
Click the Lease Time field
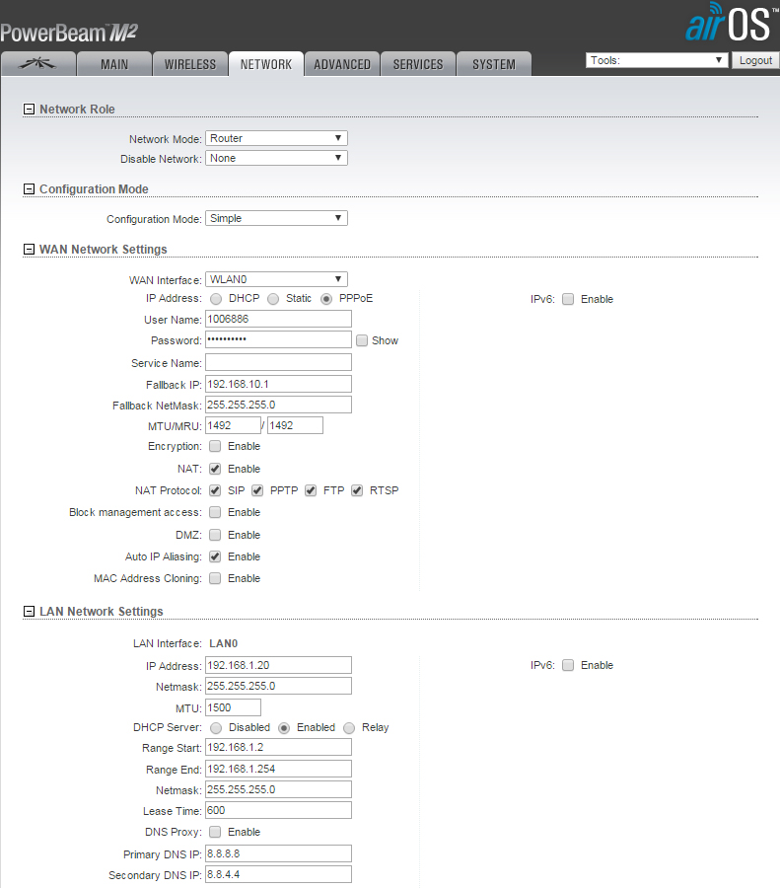[x=278, y=810]
